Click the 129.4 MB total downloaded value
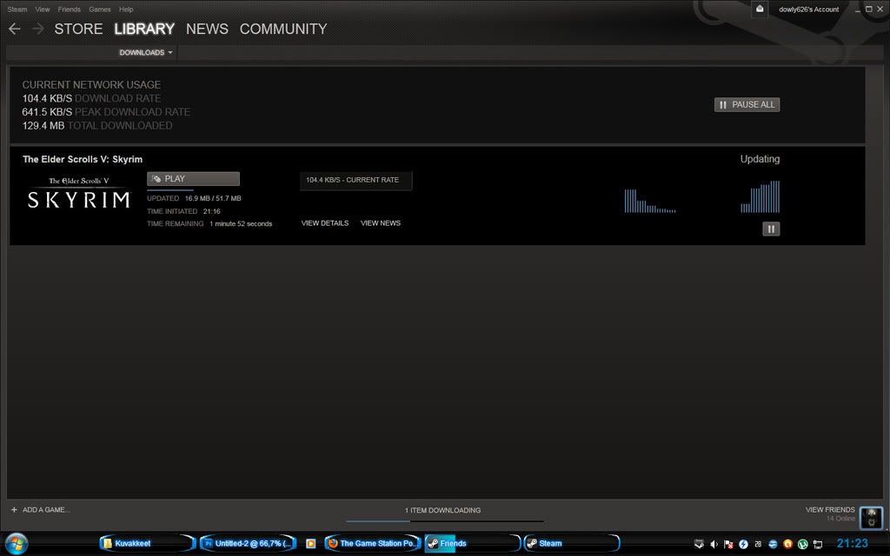890x556 pixels. pyautogui.click(x=43, y=125)
